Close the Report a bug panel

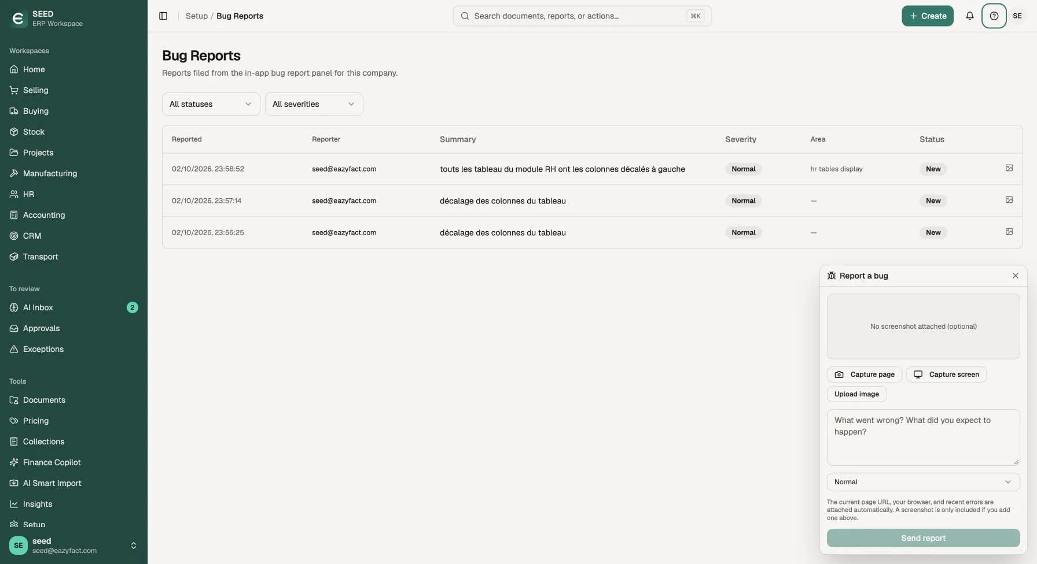[x=1016, y=276]
